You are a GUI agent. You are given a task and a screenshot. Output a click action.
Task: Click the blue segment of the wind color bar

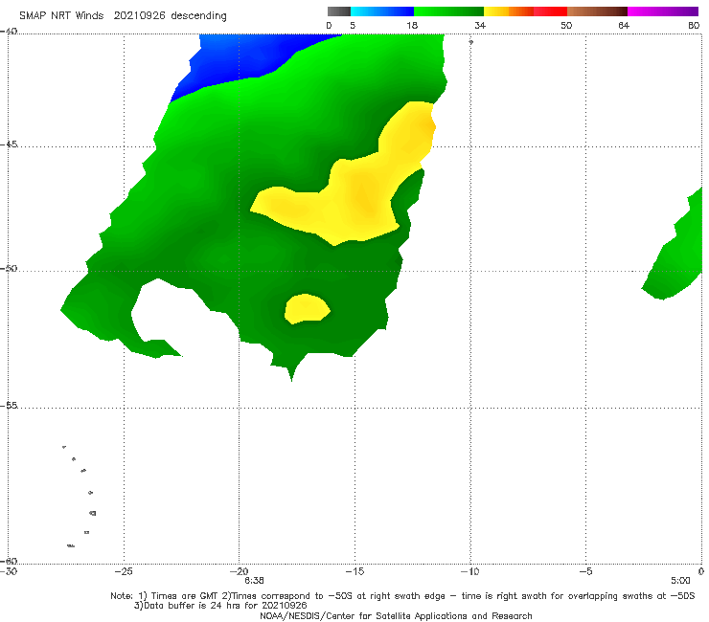382,11
